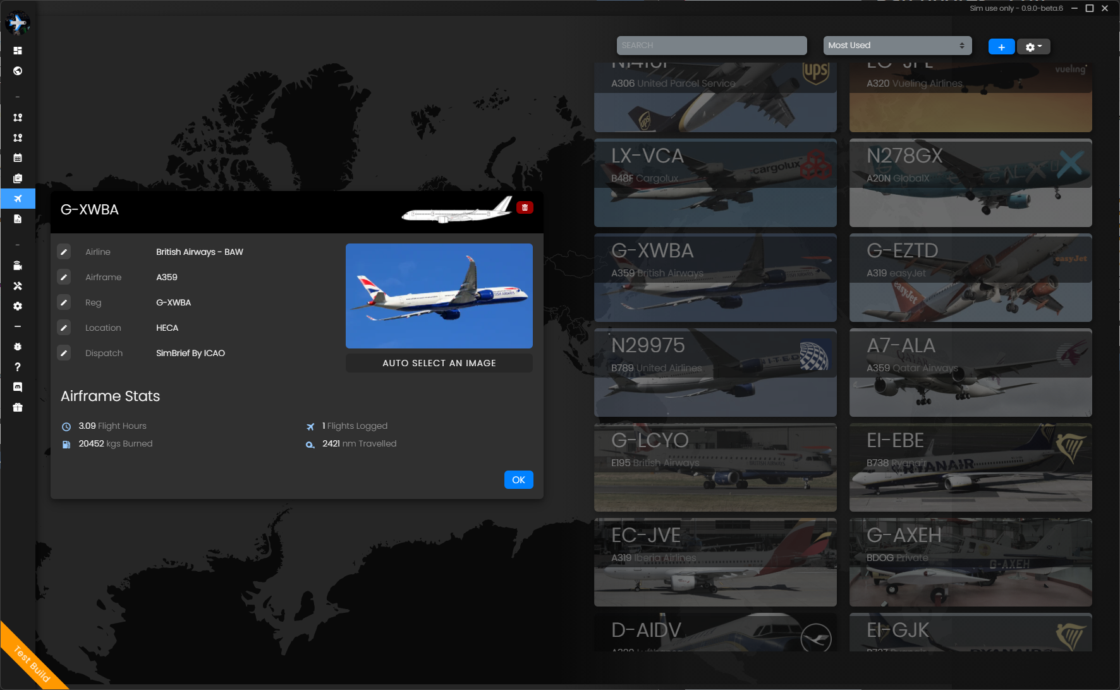Select the highlighted airplane fleet sidebar icon
1120x690 pixels.
pos(18,199)
